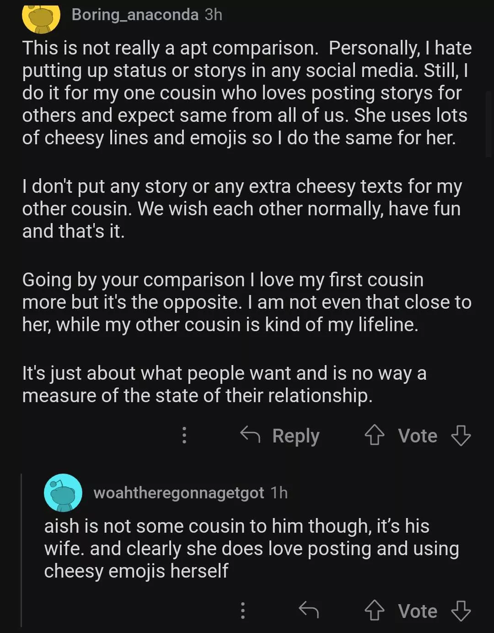Reply to Boring_anaconda's comment
494x633 pixels.
click(x=280, y=435)
